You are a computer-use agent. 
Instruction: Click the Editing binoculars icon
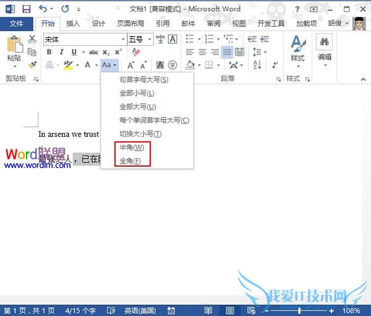(325, 48)
